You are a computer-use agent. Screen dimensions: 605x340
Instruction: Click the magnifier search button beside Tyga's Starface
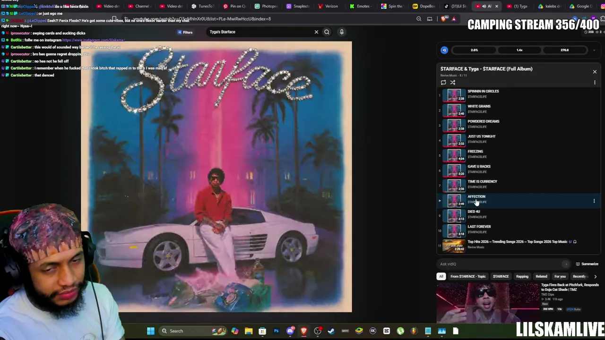point(327,32)
